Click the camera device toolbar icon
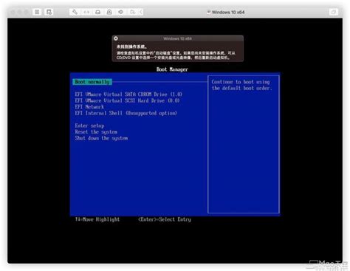 point(132,12)
